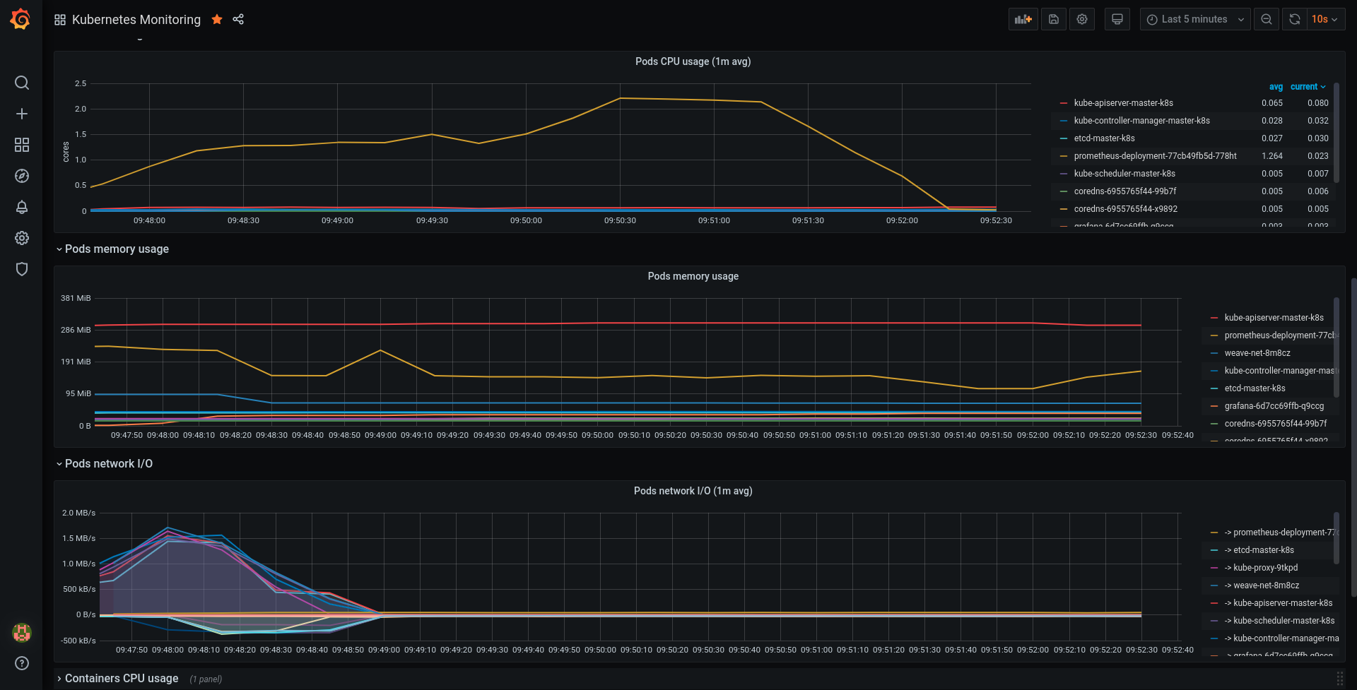
Task: Cycle view mode with the monitor icon
Action: (x=1117, y=19)
